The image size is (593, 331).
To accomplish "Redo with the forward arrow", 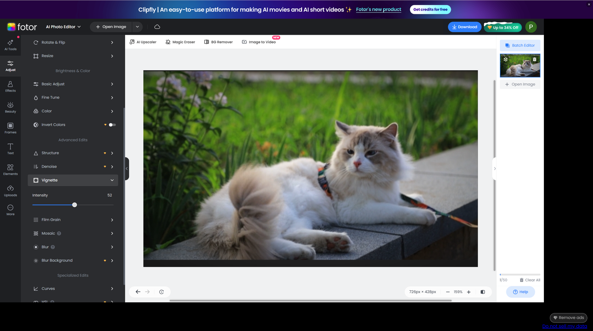I will [147, 292].
